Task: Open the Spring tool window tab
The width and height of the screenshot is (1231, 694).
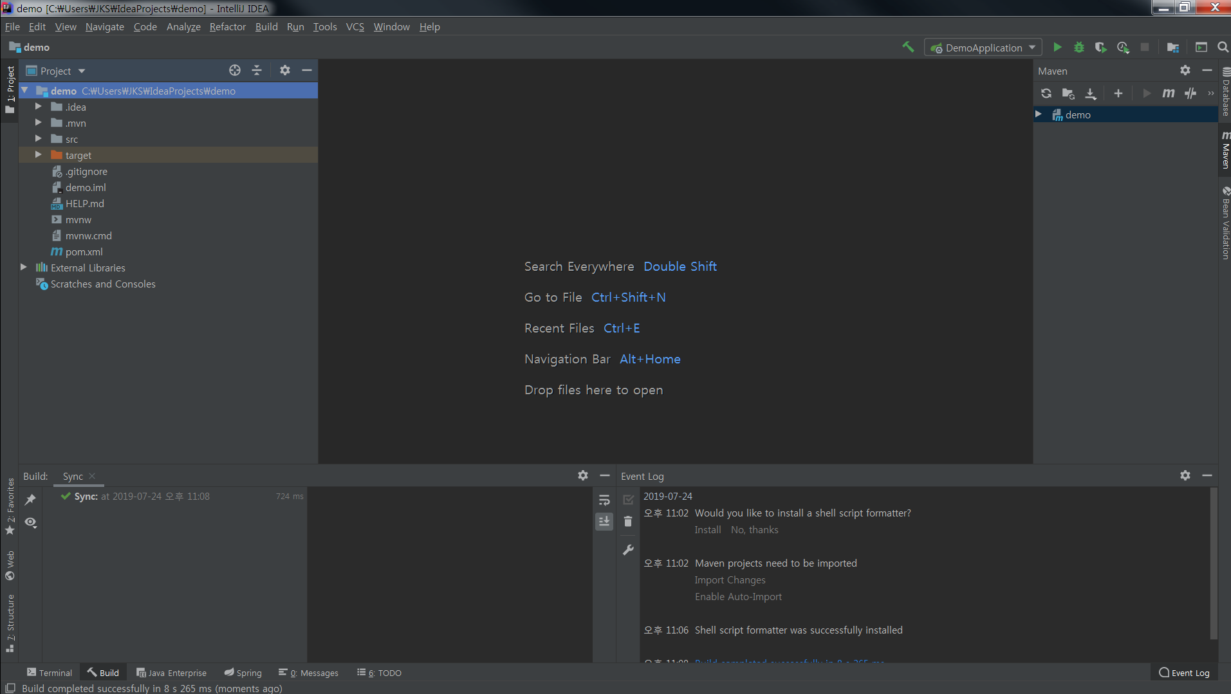Action: tap(243, 673)
